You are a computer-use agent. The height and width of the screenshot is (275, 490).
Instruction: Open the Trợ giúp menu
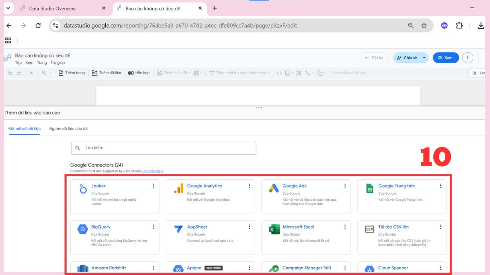(x=58, y=63)
